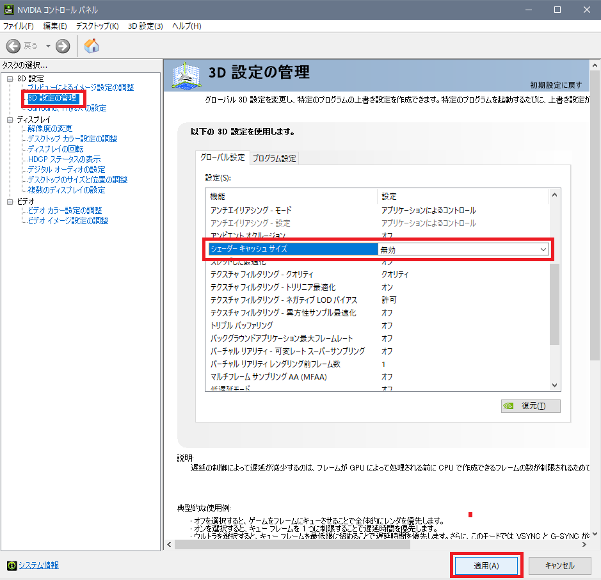601x580 pixels.
Task: Select アンチエイリアシング - モード row
Action: (378, 211)
